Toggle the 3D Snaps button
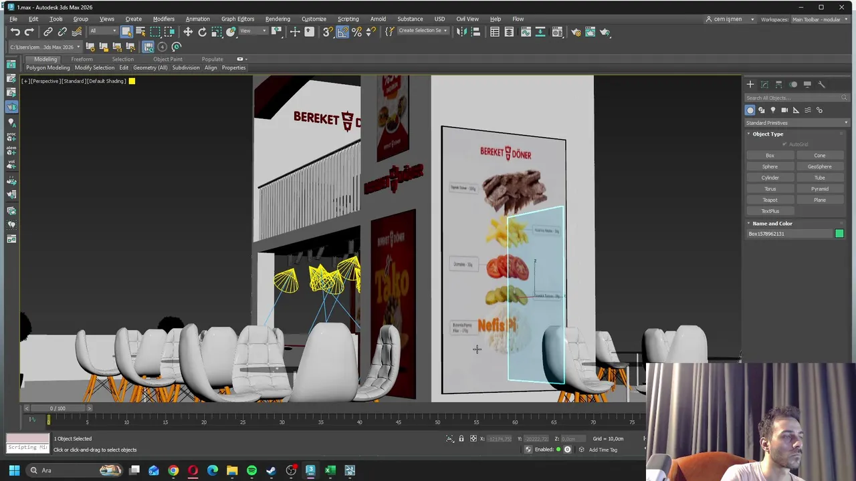The image size is (856, 481). coord(328,32)
